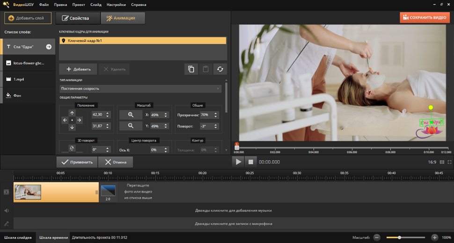Click stepper arrows of scale X 49%

click(166, 115)
